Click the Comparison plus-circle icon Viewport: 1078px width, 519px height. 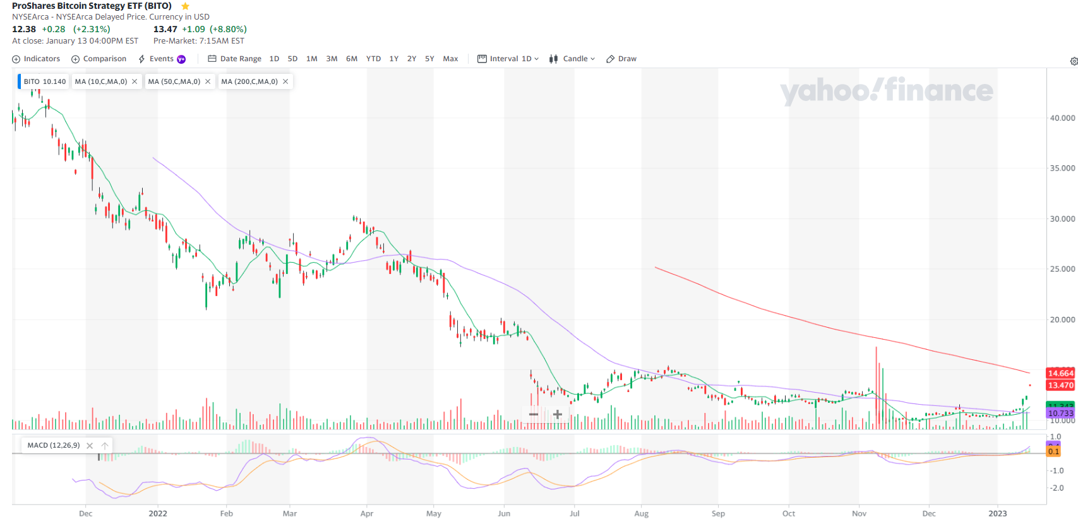(76, 59)
